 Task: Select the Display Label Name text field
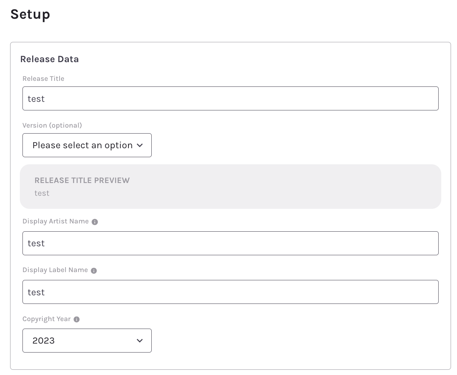pos(230,292)
